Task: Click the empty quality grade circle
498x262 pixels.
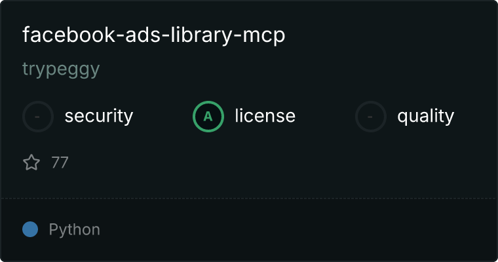Action: coord(371,117)
